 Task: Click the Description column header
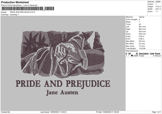click(144, 54)
